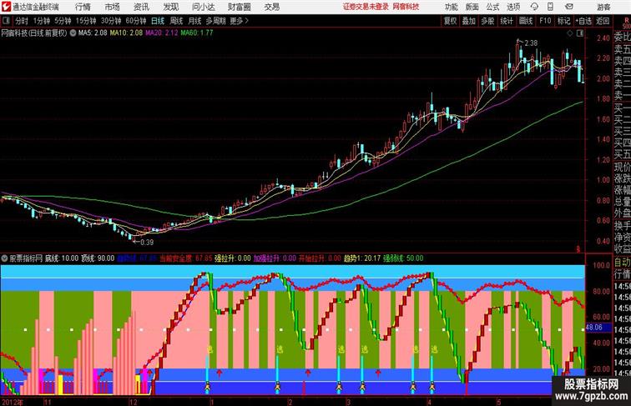
Task: Open the 财富圈 menu
Action: [x=239, y=7]
